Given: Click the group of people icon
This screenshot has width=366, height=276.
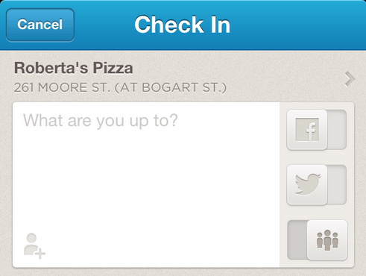Looking at the screenshot, I should [x=327, y=240].
